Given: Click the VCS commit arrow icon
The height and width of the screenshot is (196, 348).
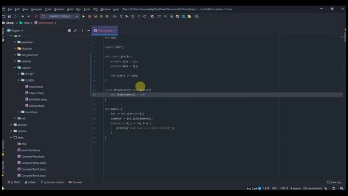Looking at the screenshot, I should pos(127,16).
